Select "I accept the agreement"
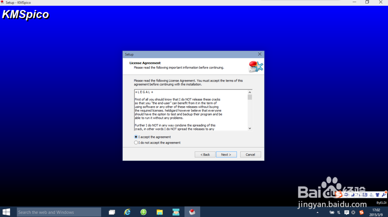The width and height of the screenshot is (388, 217). tap(152, 137)
